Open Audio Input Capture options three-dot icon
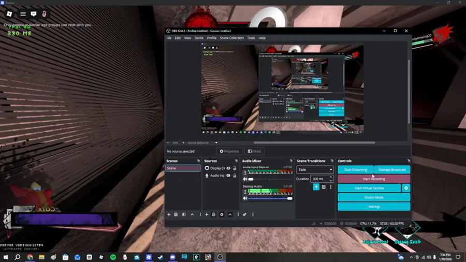Image resolution: width=466 pixels, height=262 pixels. click(245, 172)
